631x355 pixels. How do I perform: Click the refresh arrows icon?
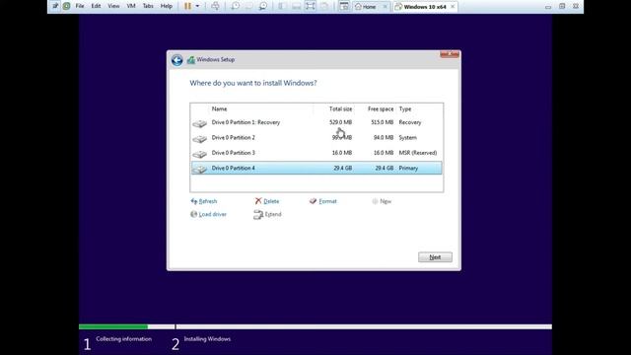(194, 201)
